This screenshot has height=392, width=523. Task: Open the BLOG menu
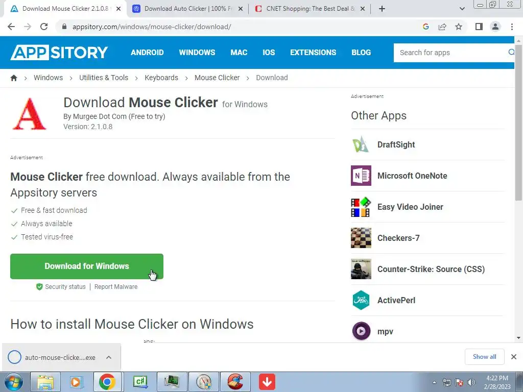click(361, 53)
